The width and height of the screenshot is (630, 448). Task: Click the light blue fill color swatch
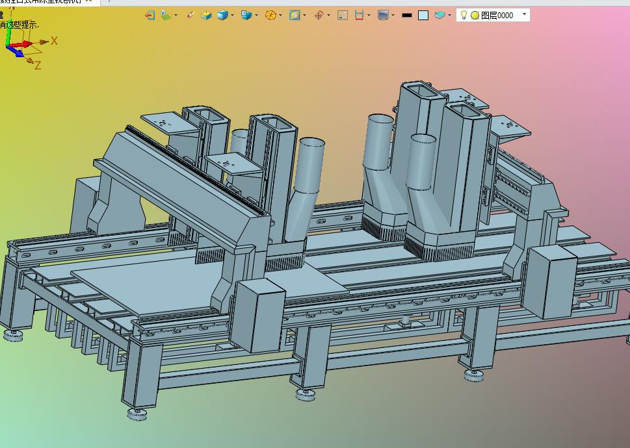point(423,15)
